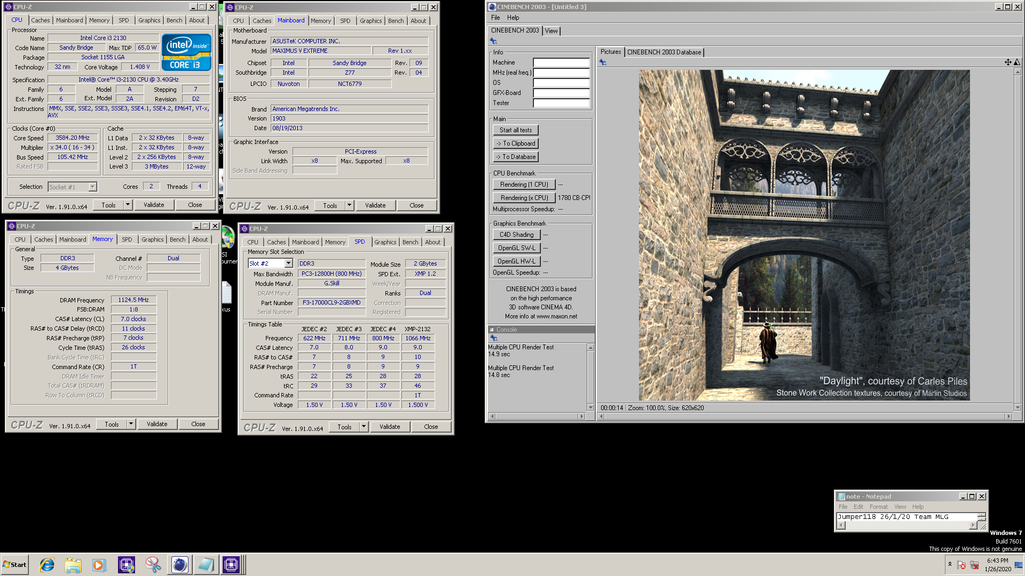Click the small blue icon under CINEBENCH 2003 tab
The width and height of the screenshot is (1025, 576).
[493, 41]
